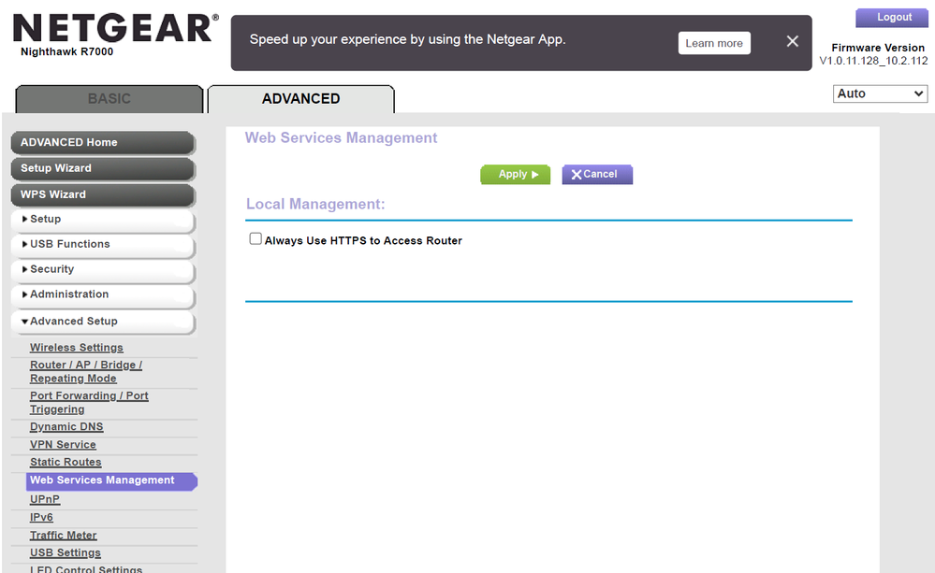Viewport: 935px width, 573px height.
Task: Open the Traffic Meter page
Action: 64,536
